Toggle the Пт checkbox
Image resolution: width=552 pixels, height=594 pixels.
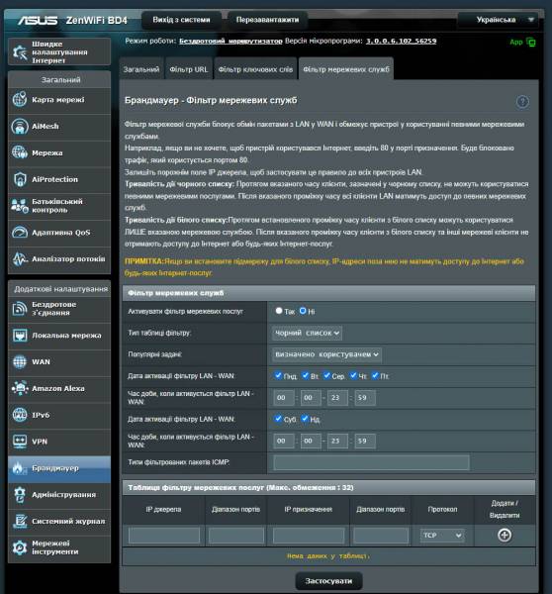(x=375, y=375)
